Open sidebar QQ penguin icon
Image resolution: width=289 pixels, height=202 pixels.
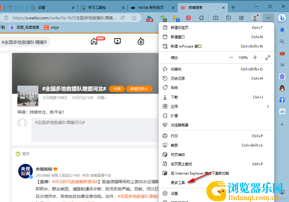pyautogui.click(x=282, y=88)
